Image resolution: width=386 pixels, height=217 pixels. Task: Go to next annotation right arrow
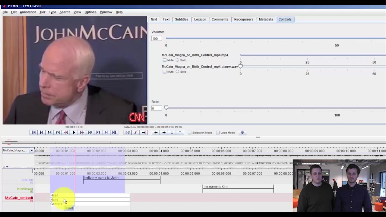pos(164,133)
